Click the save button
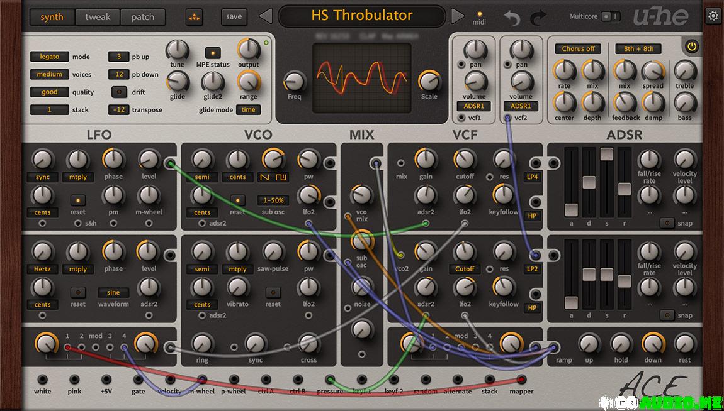Viewport: 724px width, 411px height. click(234, 17)
